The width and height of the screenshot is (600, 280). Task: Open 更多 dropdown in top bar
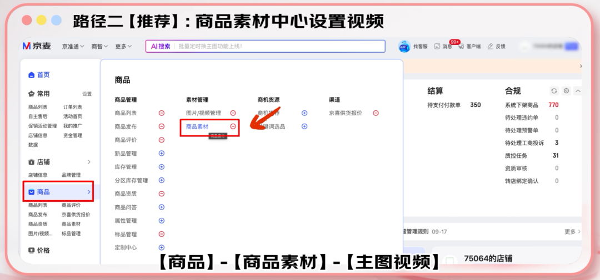coord(123,46)
